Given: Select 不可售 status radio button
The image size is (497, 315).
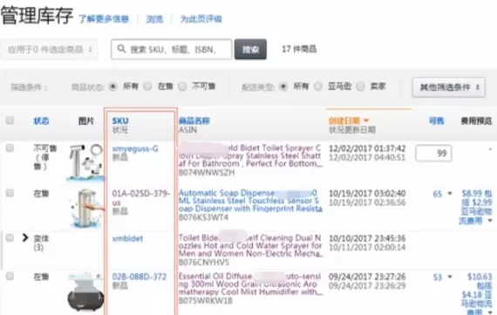Looking at the screenshot, I should point(182,86).
